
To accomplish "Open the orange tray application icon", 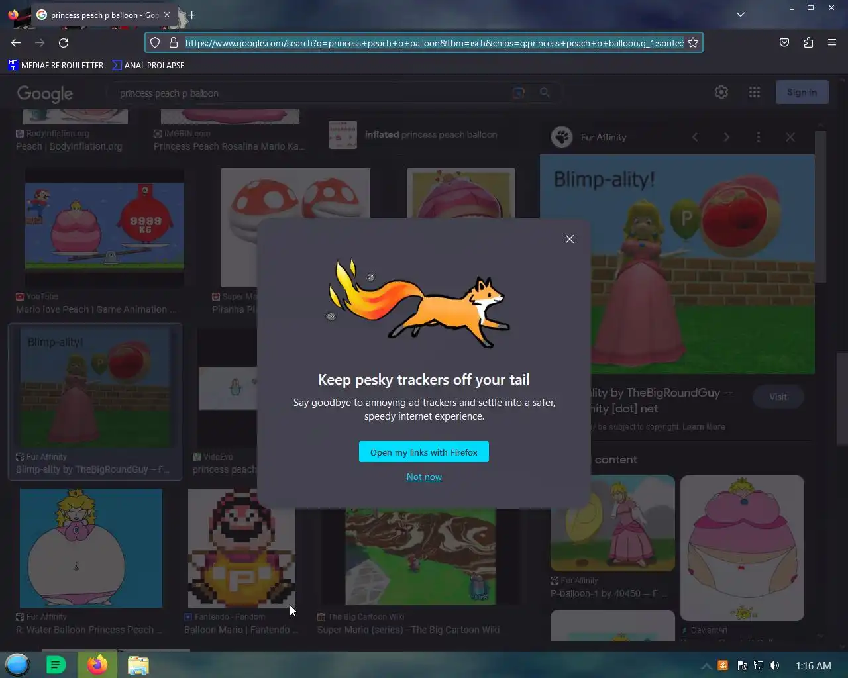I will (723, 666).
